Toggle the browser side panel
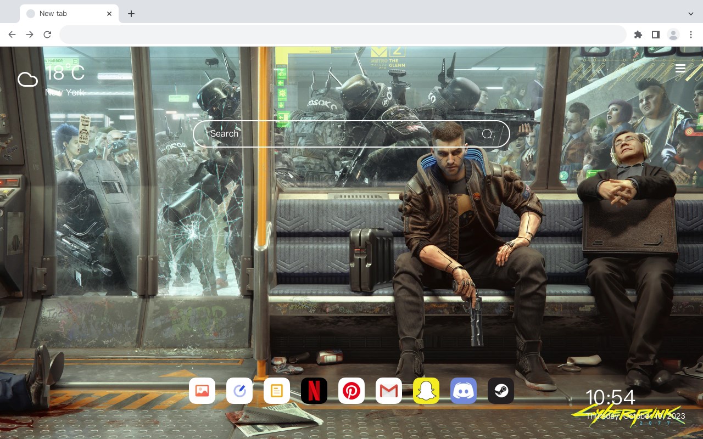The image size is (703, 439). (655, 35)
